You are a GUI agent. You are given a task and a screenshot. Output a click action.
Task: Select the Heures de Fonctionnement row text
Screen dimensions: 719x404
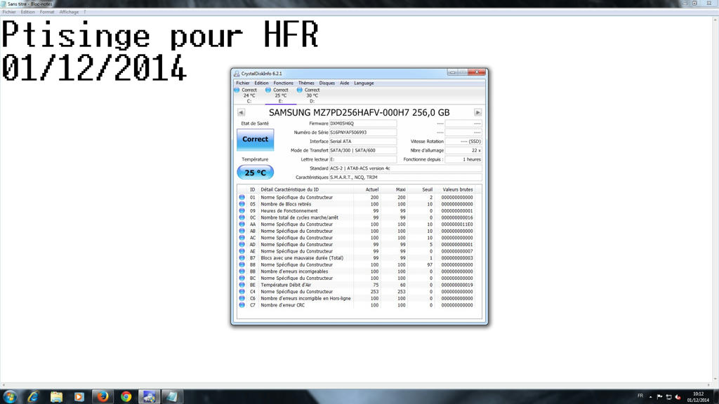[289, 210]
